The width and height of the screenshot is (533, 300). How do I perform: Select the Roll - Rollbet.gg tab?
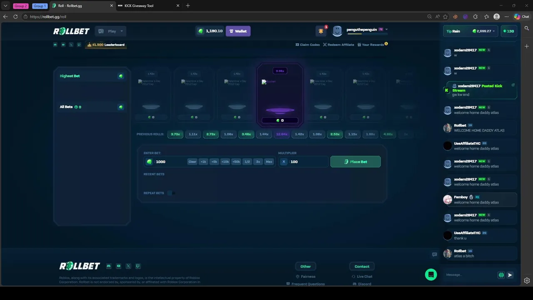pos(82,6)
